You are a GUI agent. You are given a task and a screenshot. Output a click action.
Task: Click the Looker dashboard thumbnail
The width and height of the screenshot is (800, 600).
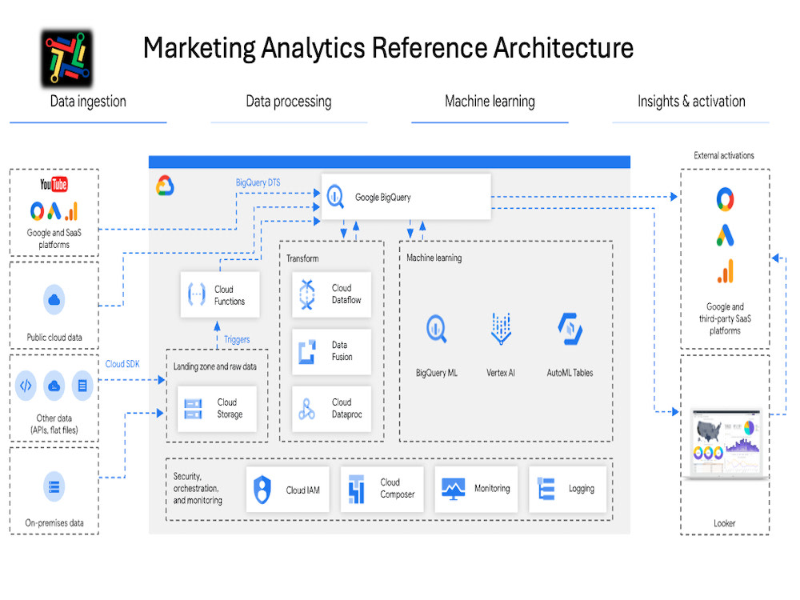pyautogui.click(x=726, y=443)
